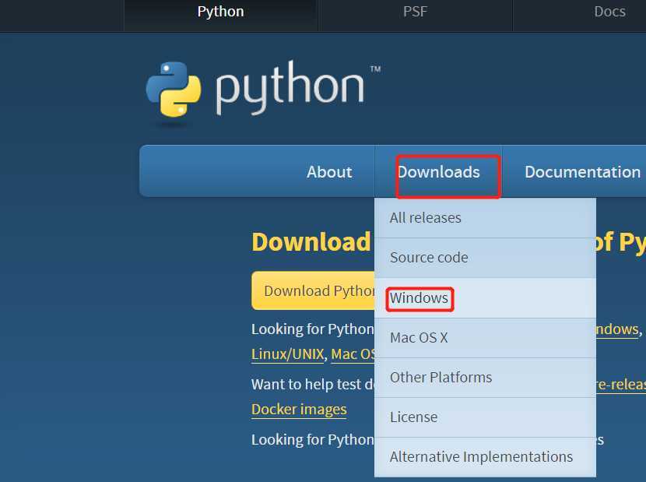646x482 pixels.
Task: Open the Docs tab in top bar
Action: click(609, 12)
